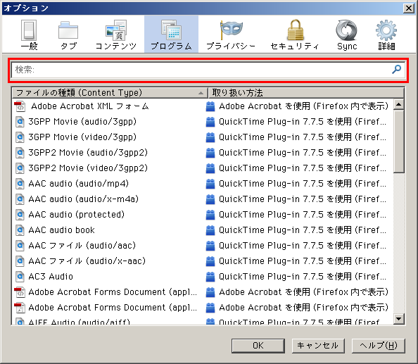Select 3GPP Movie (video/3gpp) row
This screenshot has height=364, width=418.
tap(203, 137)
